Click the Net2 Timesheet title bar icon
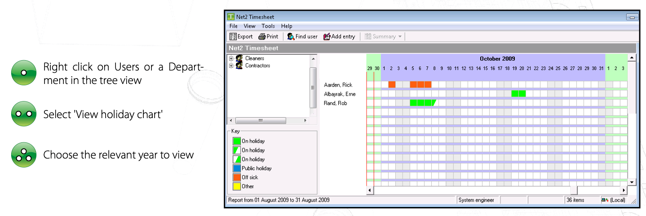 231,17
